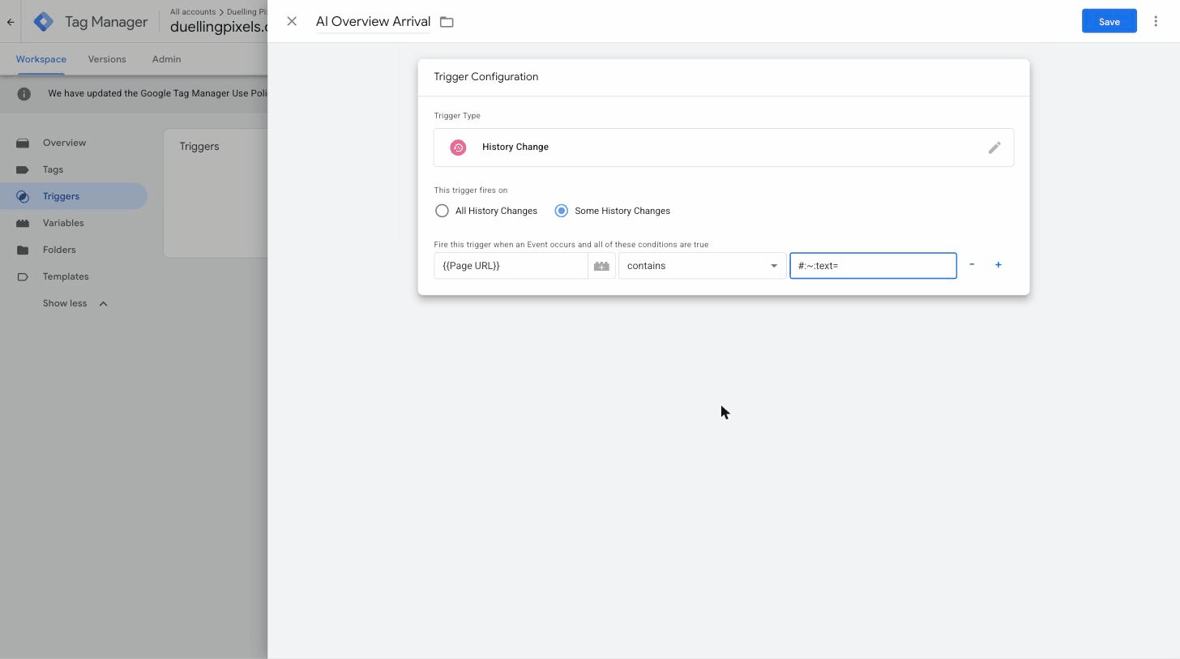This screenshot has height=659, width=1180.
Task: Click the back arrow in Tag Manager
Action: coord(11,22)
